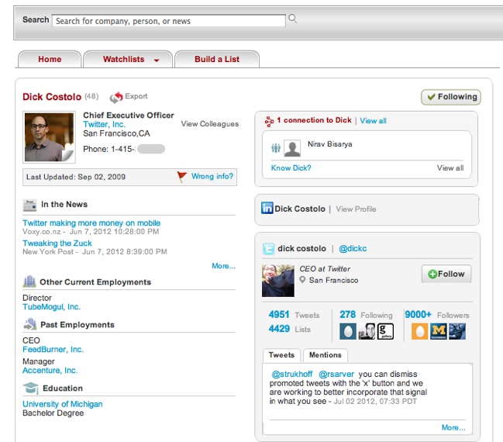Click the Nirav Bisarya name
503x442 pixels.
pyautogui.click(x=329, y=143)
